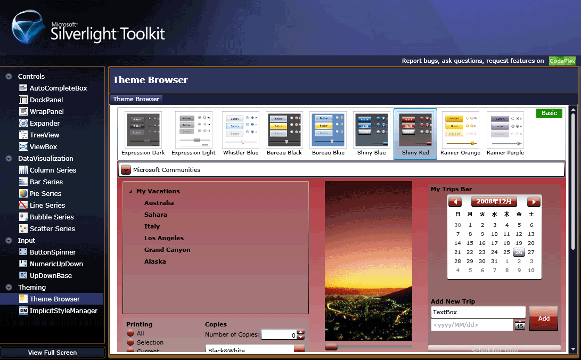The width and height of the screenshot is (581, 360).
Task: Go to next month in calendar
Action: 534,202
